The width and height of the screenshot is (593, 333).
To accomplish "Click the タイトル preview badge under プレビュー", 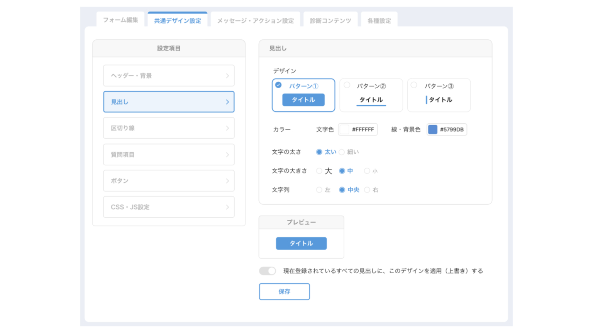I will pyautogui.click(x=301, y=243).
